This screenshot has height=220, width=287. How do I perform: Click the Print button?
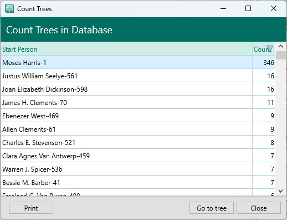pyautogui.click(x=31, y=208)
